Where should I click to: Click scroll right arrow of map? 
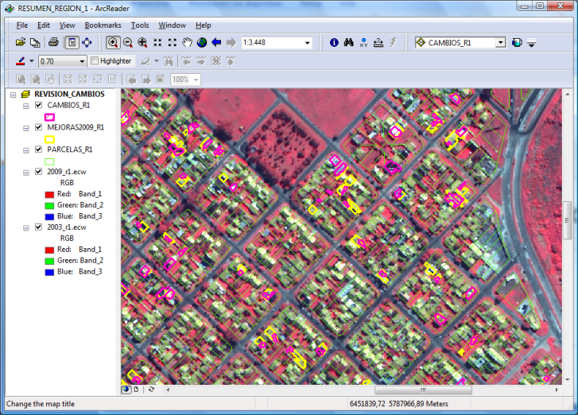(x=557, y=390)
